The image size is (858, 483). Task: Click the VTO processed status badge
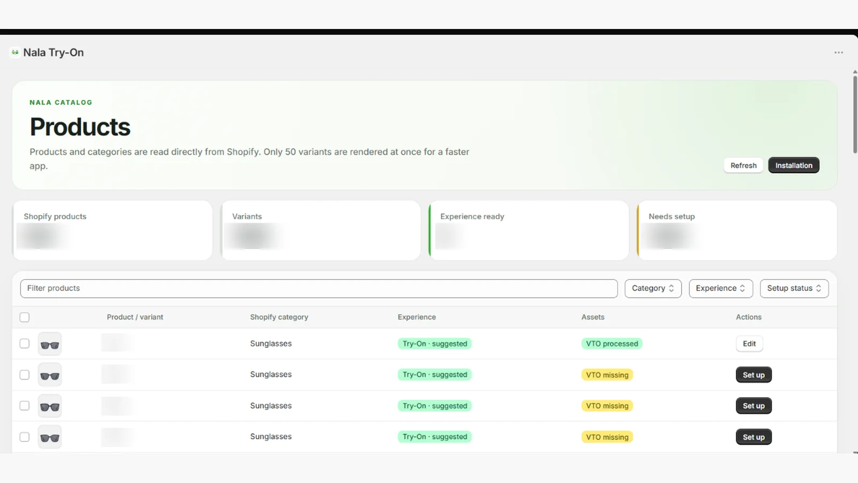(612, 343)
